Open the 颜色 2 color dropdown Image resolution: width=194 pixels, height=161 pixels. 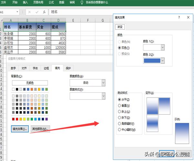[x=163, y=61]
